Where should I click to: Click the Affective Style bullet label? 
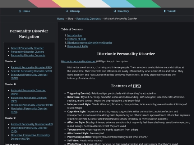76,122
